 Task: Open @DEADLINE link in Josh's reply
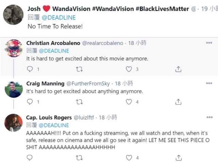(x=59, y=17)
